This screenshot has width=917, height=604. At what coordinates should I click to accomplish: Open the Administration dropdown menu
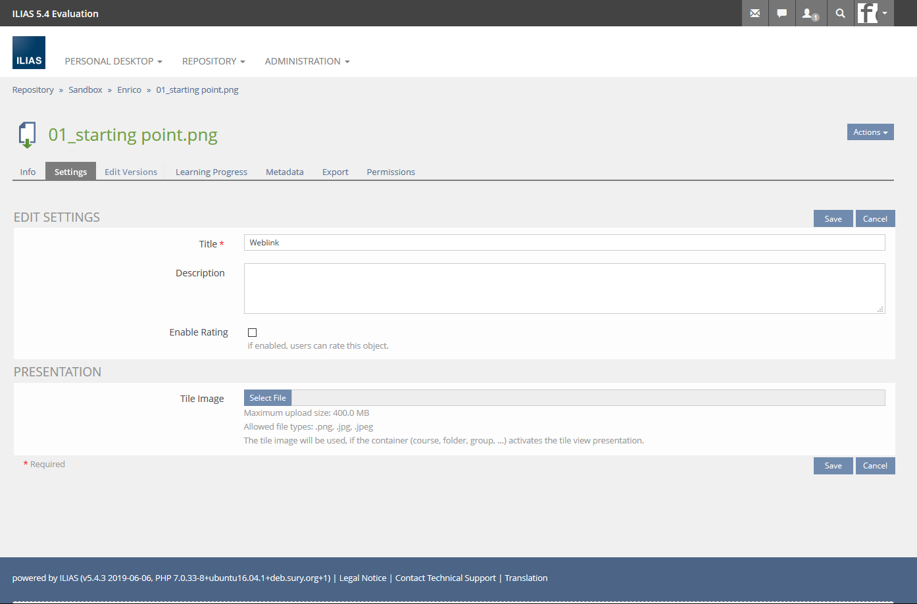(x=307, y=61)
